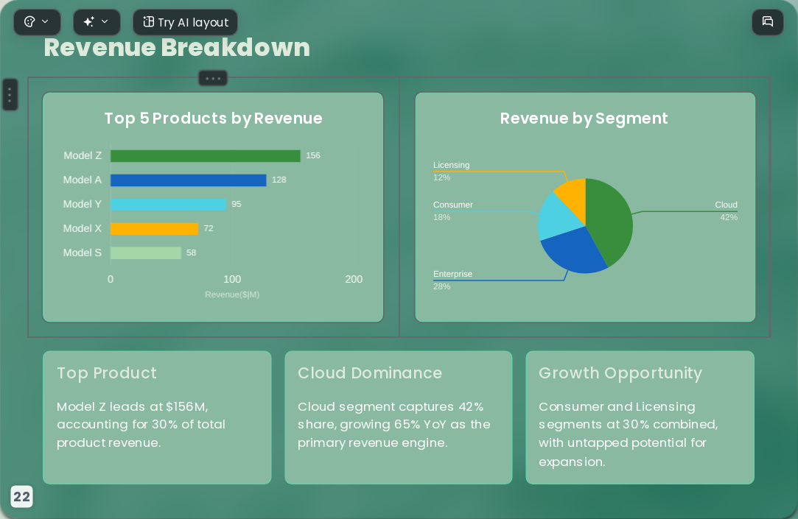The height and width of the screenshot is (519, 798).
Task: Click the cyan Model Y bar
Action: point(169,205)
